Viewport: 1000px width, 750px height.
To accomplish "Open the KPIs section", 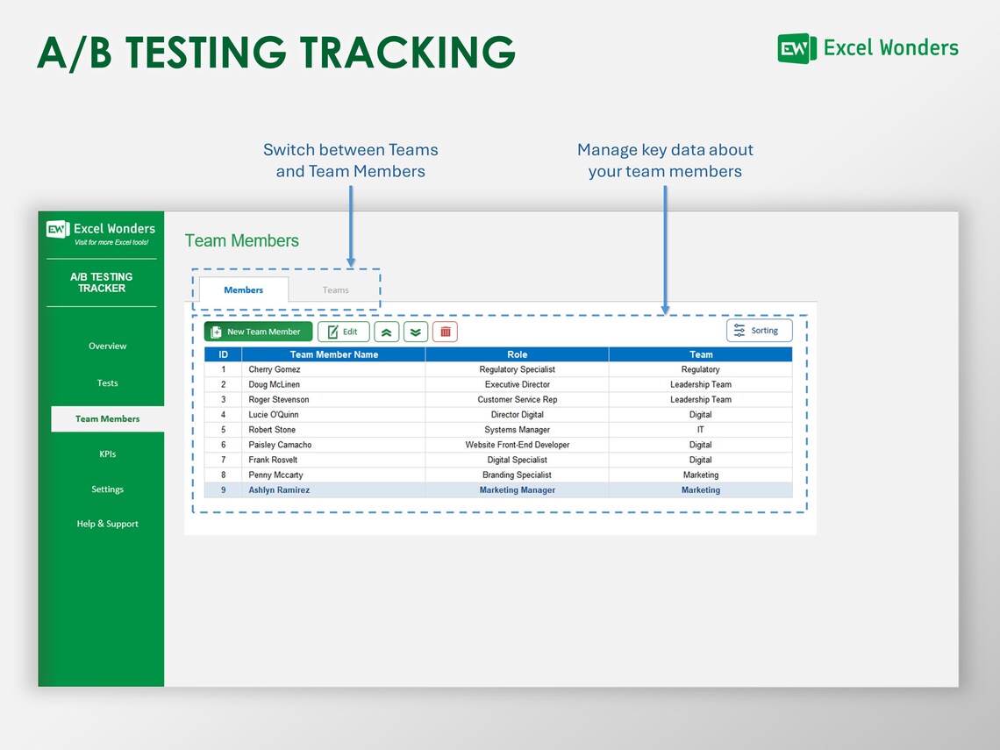I will pos(107,454).
